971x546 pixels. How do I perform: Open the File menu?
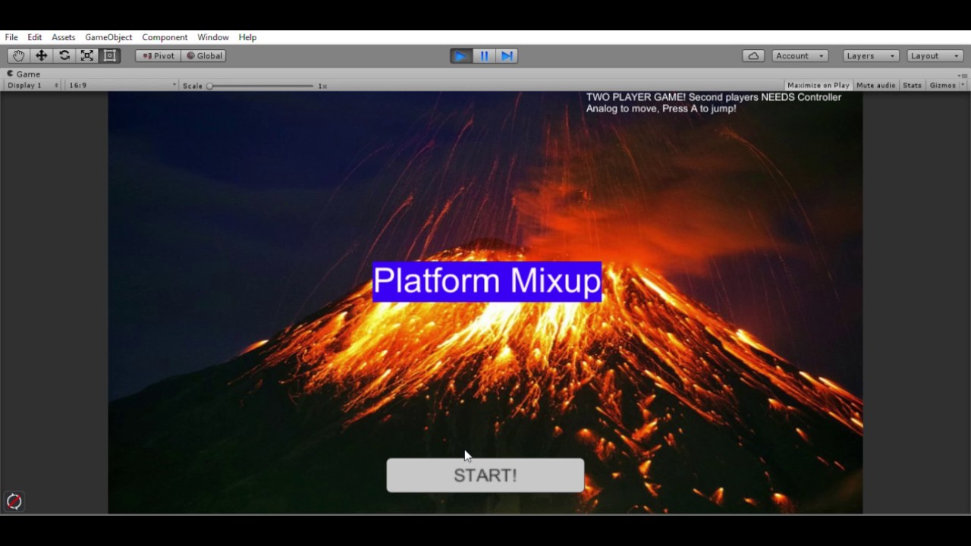pos(11,37)
